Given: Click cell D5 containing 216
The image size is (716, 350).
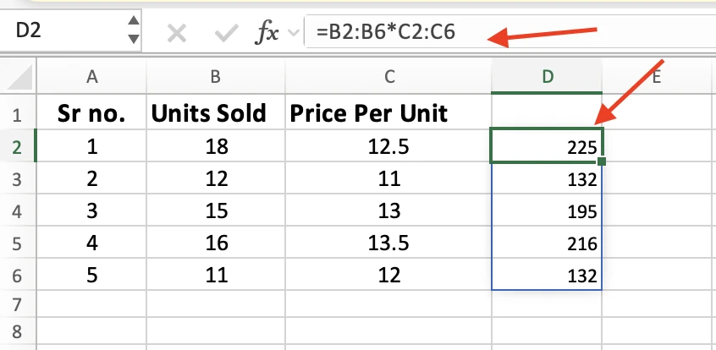Looking at the screenshot, I should pyautogui.click(x=547, y=243).
